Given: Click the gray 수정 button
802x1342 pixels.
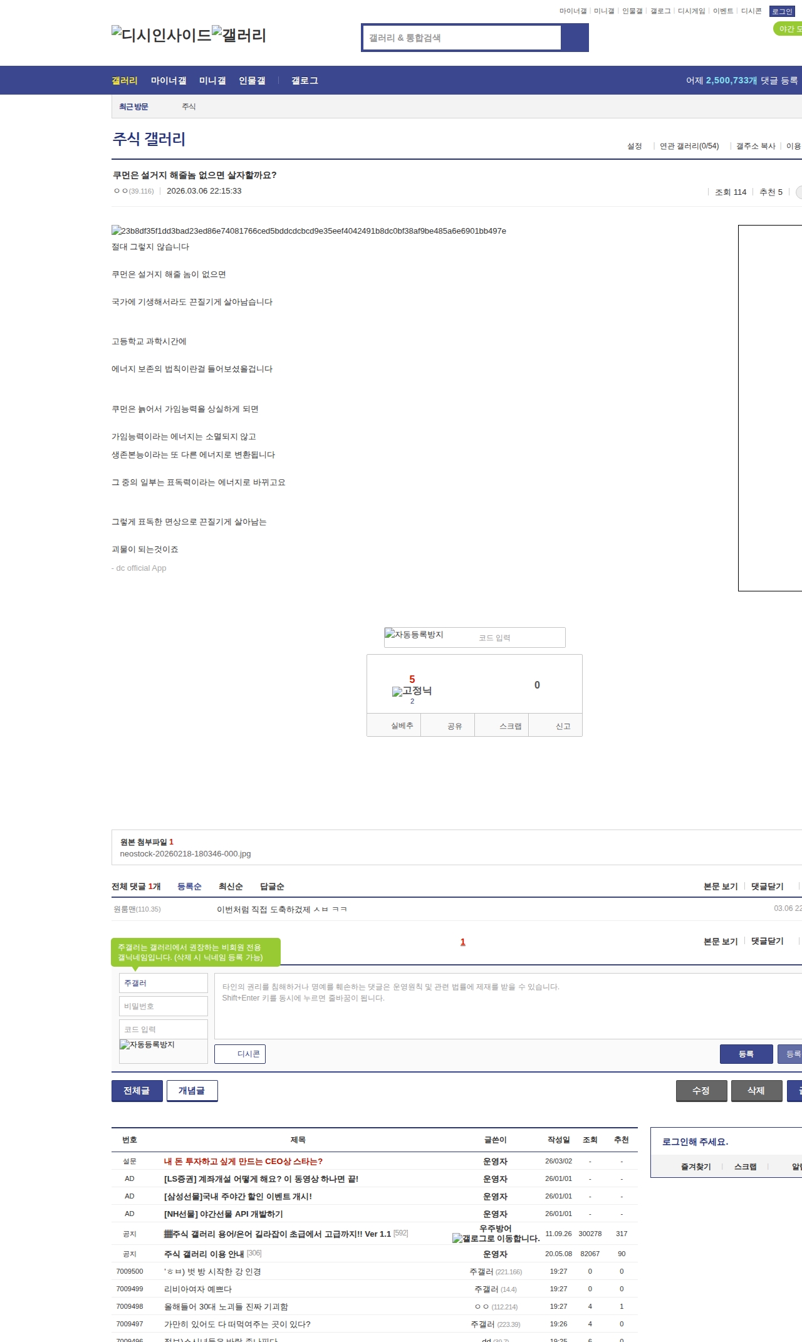Looking at the screenshot, I should 702,1091.
